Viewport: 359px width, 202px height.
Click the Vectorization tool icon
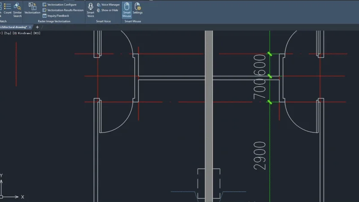coord(32,8)
